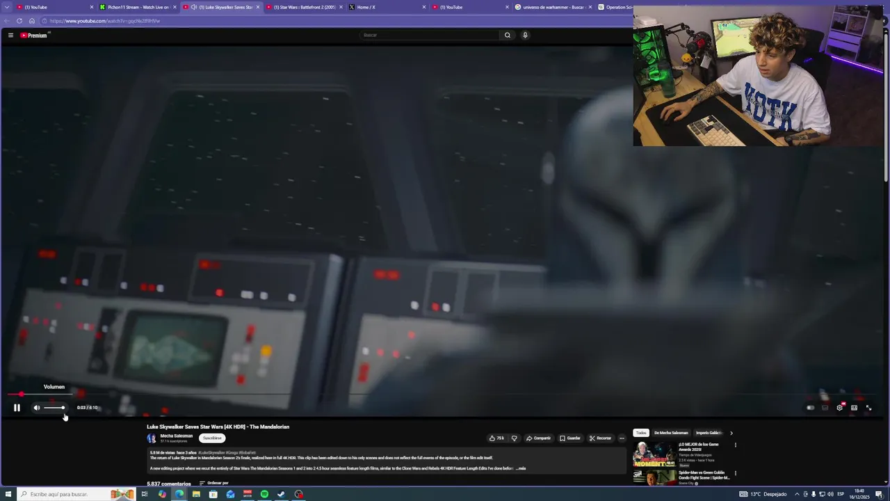The image size is (890, 501).
Task: Switch to theater mode view
Action: click(854, 408)
